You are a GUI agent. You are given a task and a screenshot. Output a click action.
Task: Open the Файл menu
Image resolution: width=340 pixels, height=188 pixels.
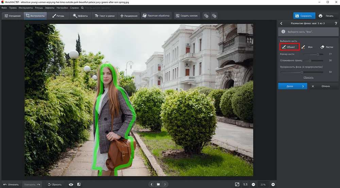[x=4, y=8]
